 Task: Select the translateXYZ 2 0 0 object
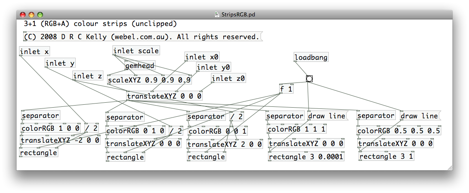(x=225, y=144)
